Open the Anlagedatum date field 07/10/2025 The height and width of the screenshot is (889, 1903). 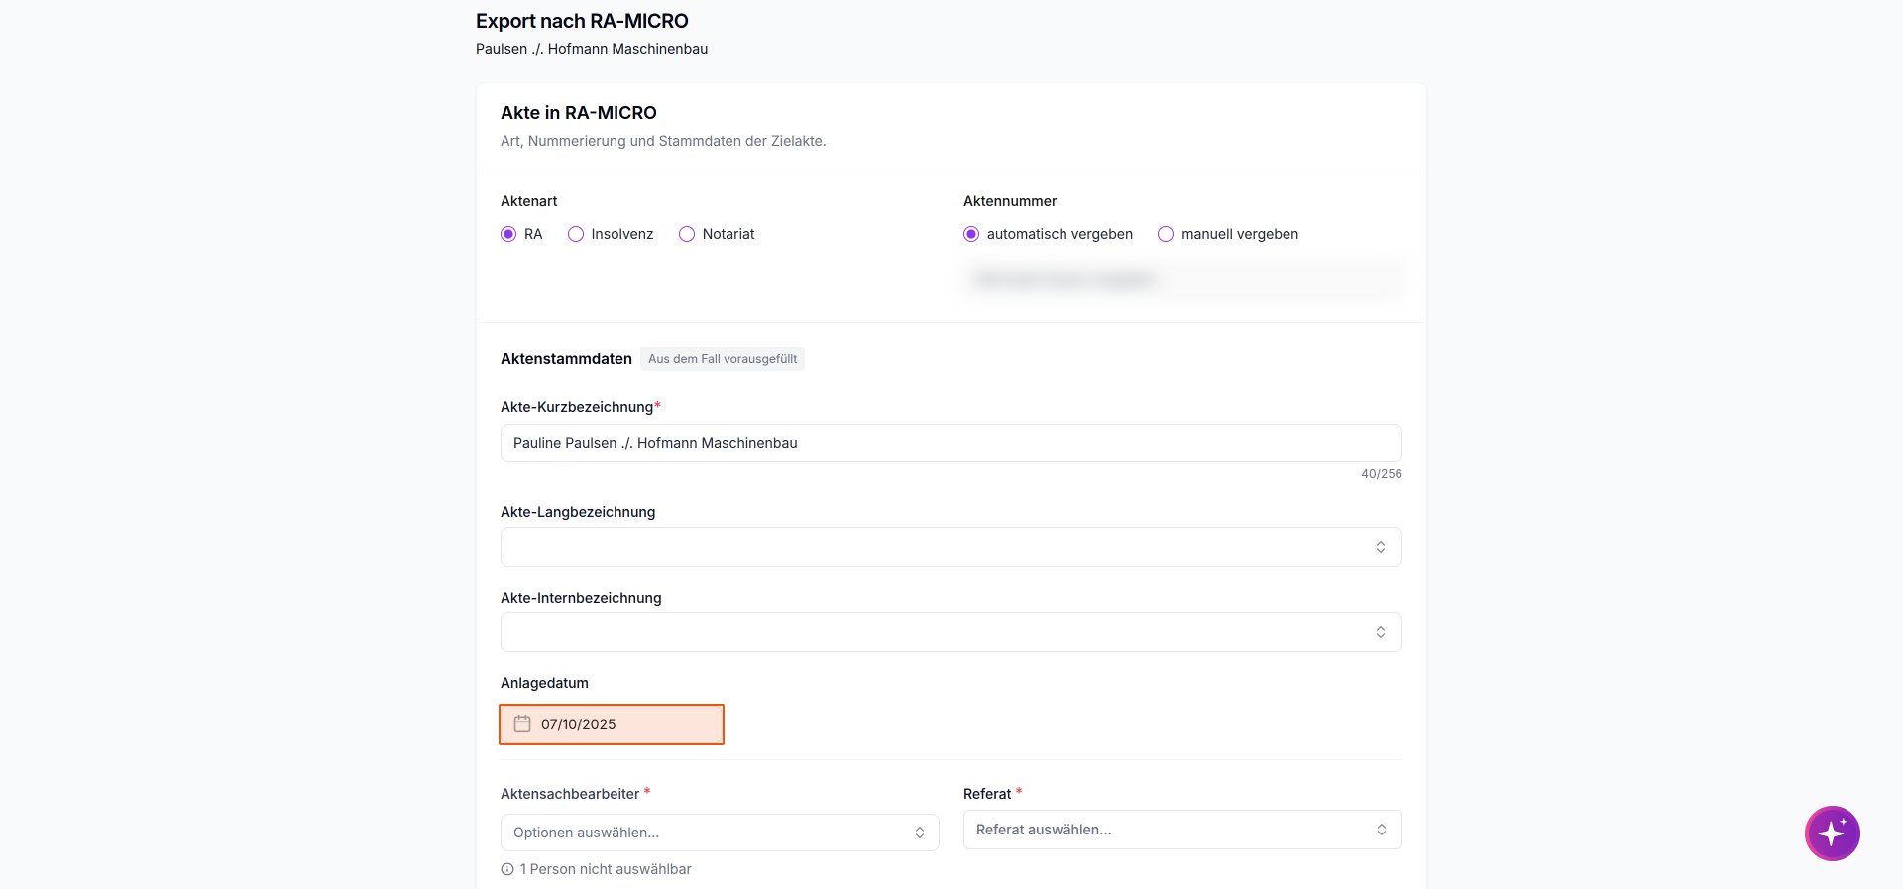tap(612, 724)
